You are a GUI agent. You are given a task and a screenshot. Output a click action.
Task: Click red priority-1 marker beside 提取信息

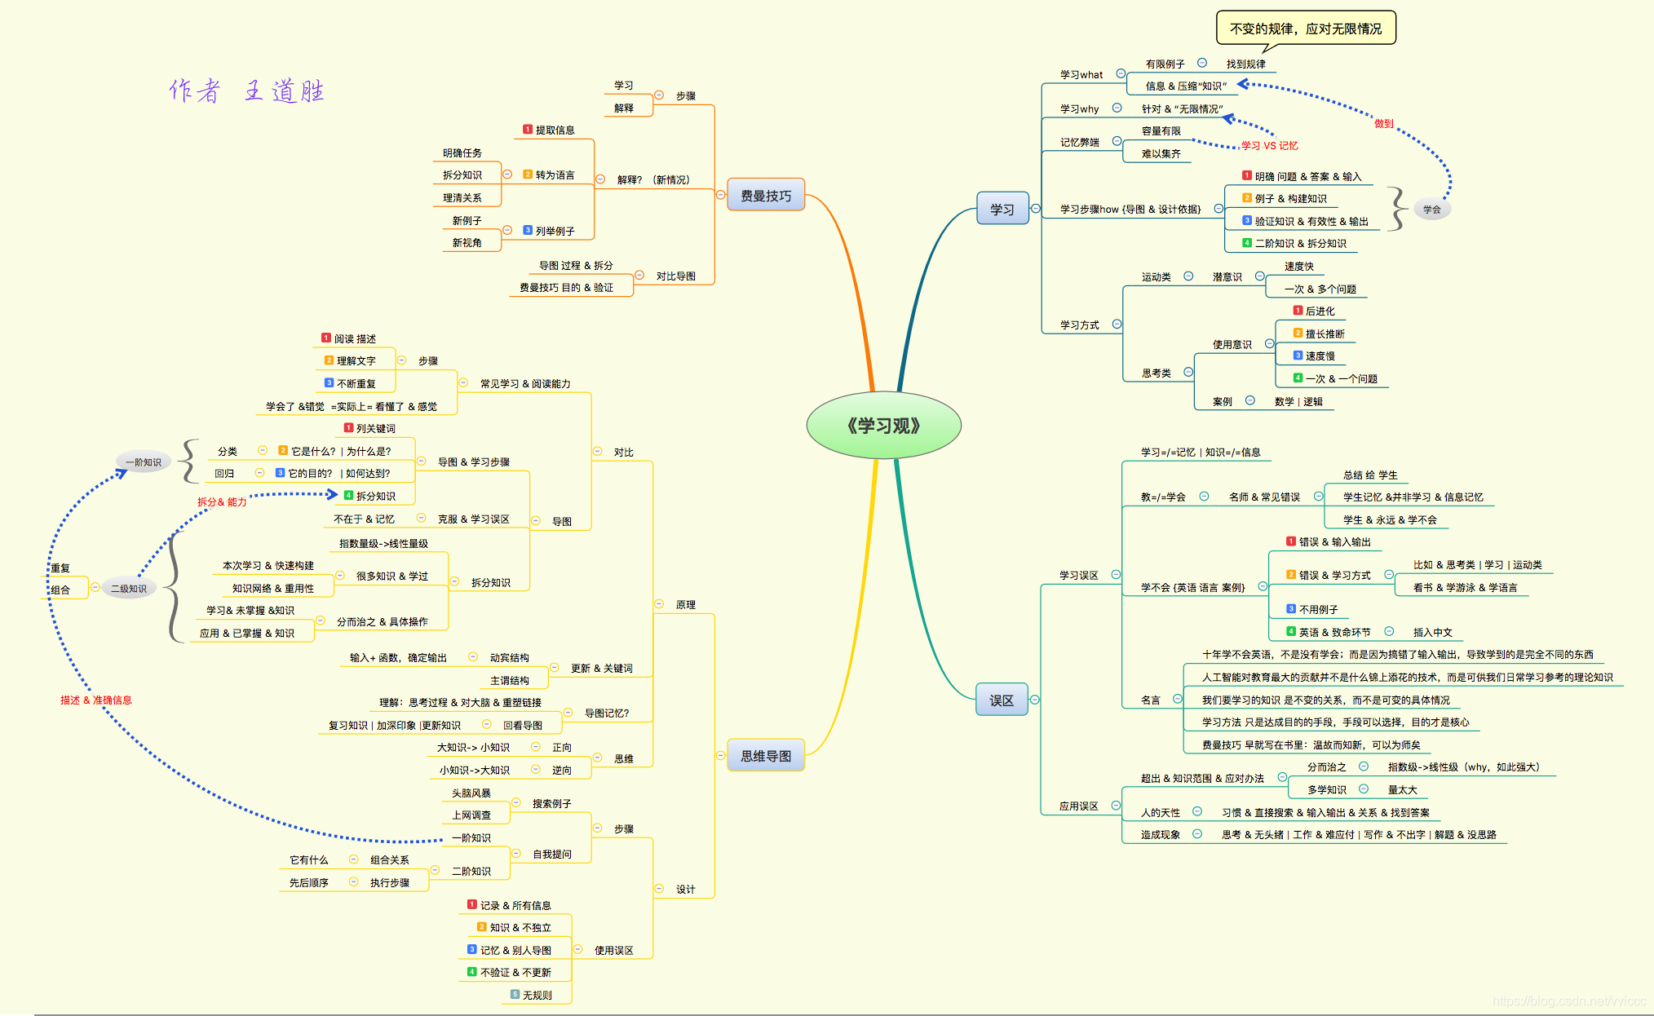pyautogui.click(x=528, y=130)
